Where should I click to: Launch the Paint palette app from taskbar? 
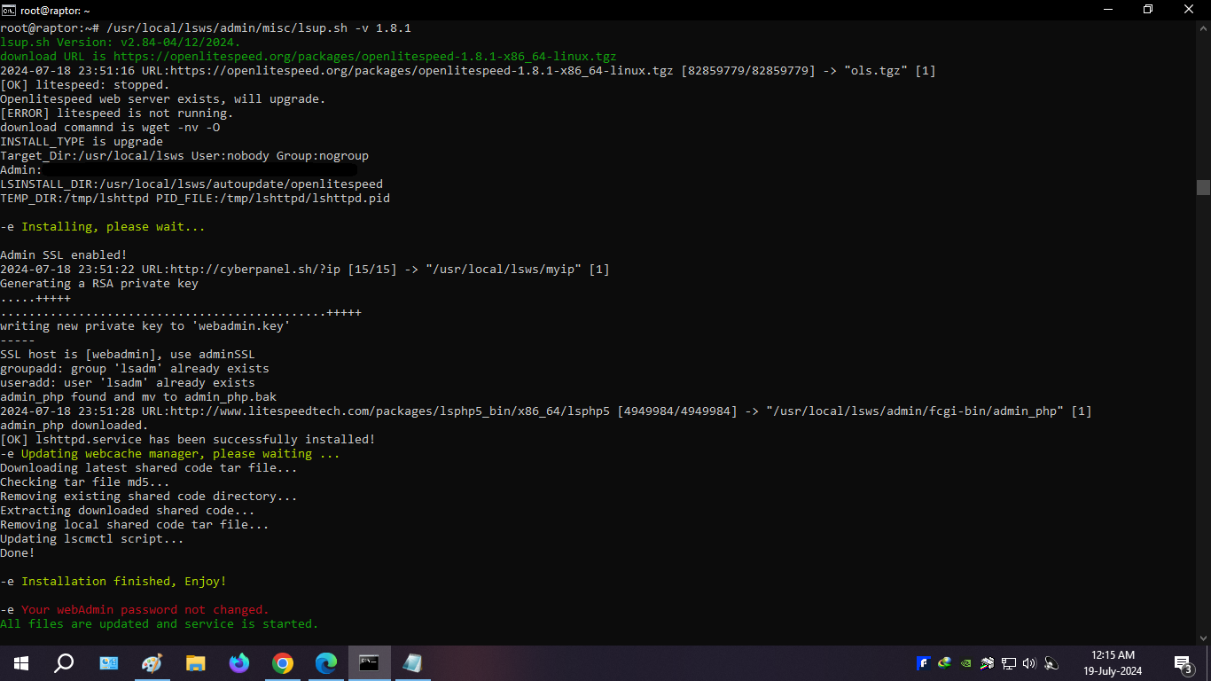point(152,663)
